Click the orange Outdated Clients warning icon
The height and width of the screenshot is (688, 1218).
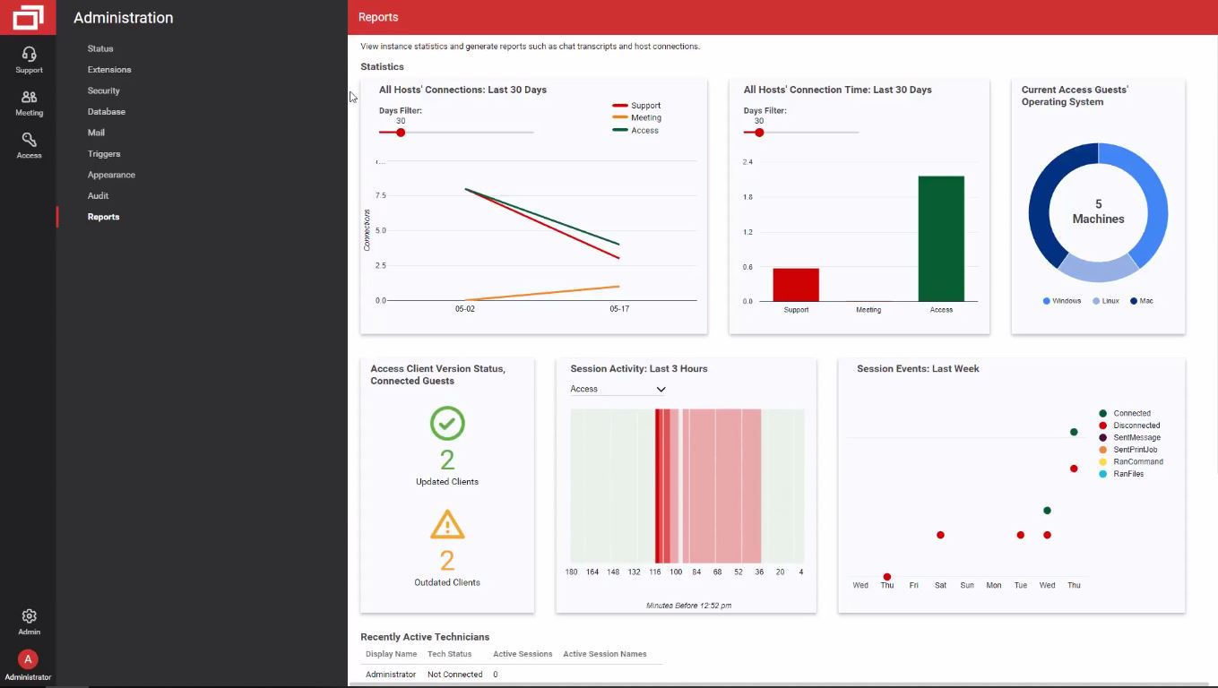coord(447,525)
